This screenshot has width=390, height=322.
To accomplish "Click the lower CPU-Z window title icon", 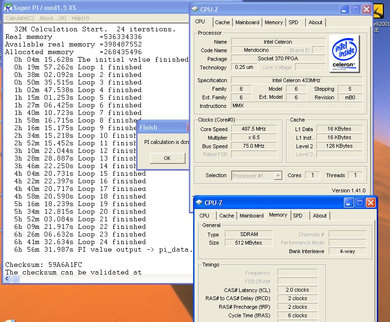I will coord(199,202).
